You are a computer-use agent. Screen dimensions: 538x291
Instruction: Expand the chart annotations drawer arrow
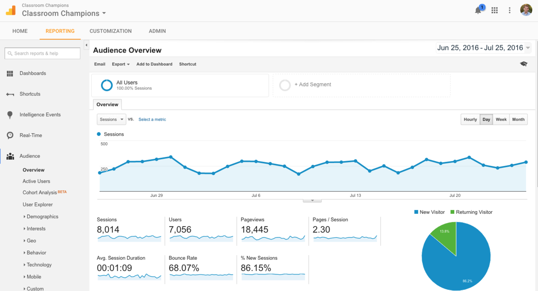(312, 201)
